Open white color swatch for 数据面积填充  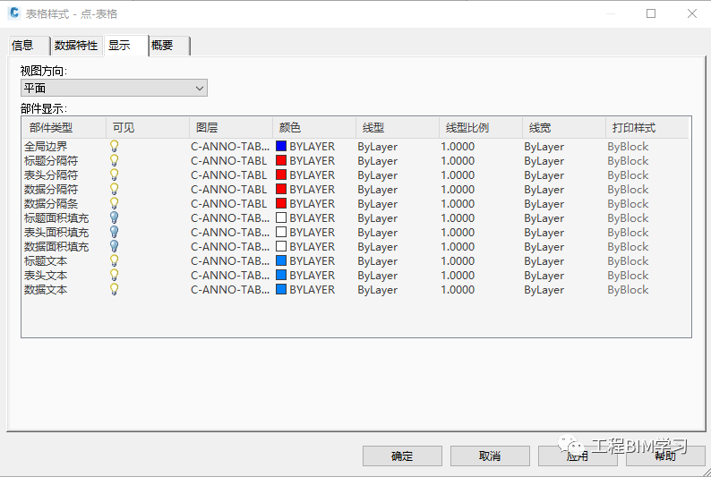[x=281, y=246]
